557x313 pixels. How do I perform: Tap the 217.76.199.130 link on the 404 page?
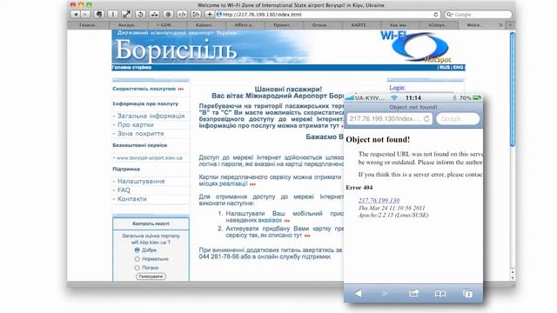pos(379,201)
